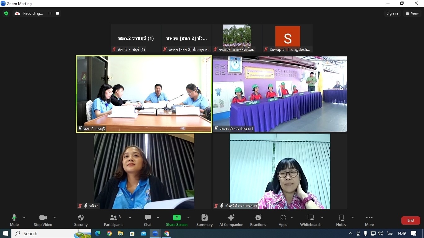Turn off camera with Stop Video
Screen dimensions: 424x238
coord(43,220)
